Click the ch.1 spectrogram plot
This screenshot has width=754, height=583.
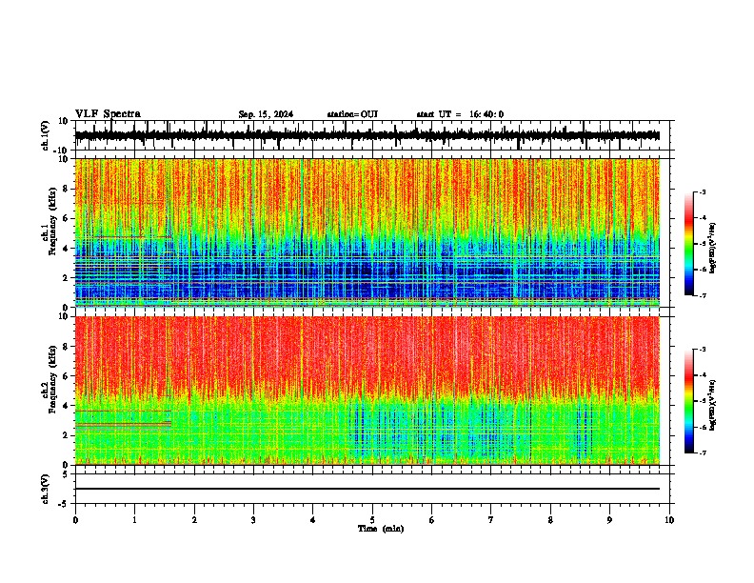point(367,232)
